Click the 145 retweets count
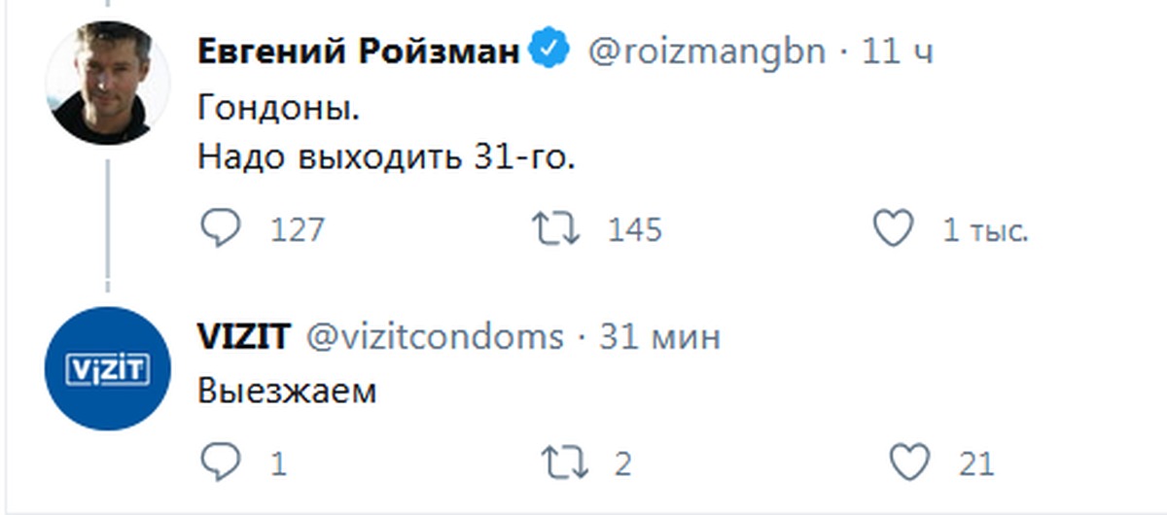The image size is (1167, 515). [634, 230]
